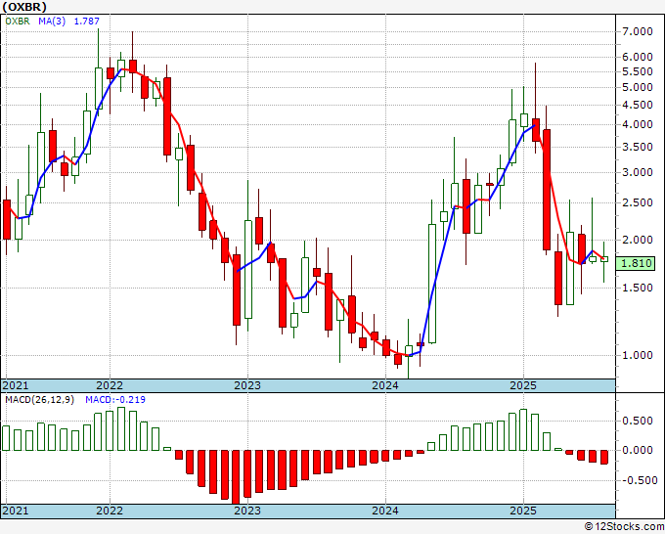Click the latest green candlestick beside the price tag
665x534 pixels.
[x=604, y=259]
